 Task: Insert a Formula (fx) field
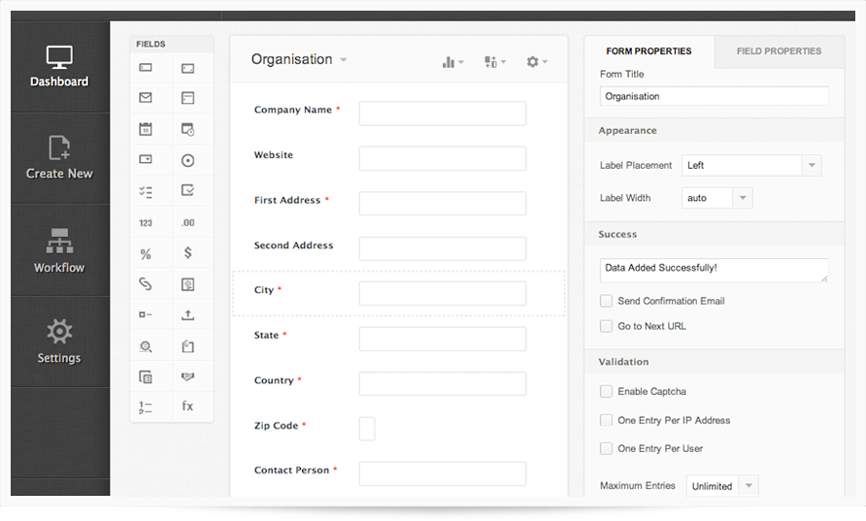coord(188,407)
